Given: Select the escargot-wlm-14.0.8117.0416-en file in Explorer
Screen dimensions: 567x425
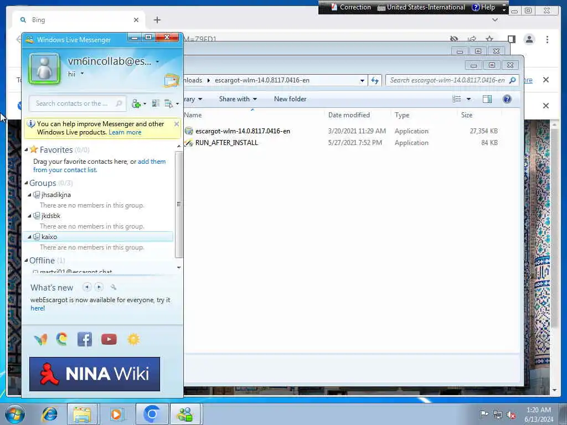Looking at the screenshot, I should [243, 131].
